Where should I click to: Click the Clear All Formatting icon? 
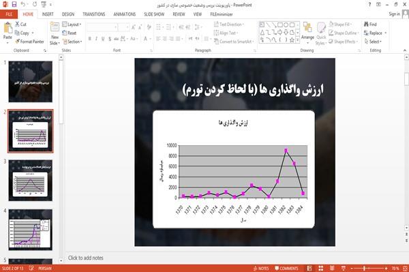coord(149,27)
